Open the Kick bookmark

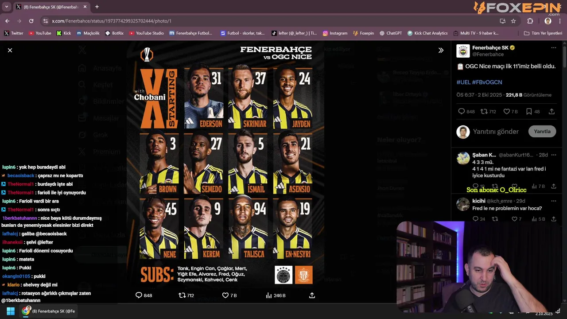[x=64, y=33]
